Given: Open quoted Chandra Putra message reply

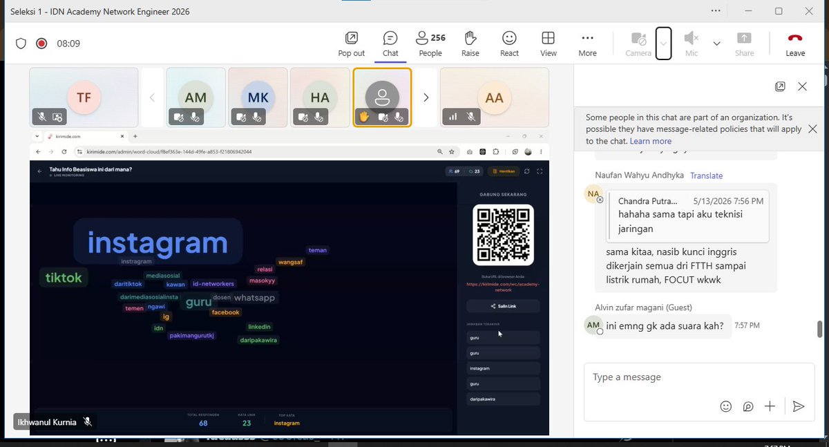Looking at the screenshot, I should (688, 216).
